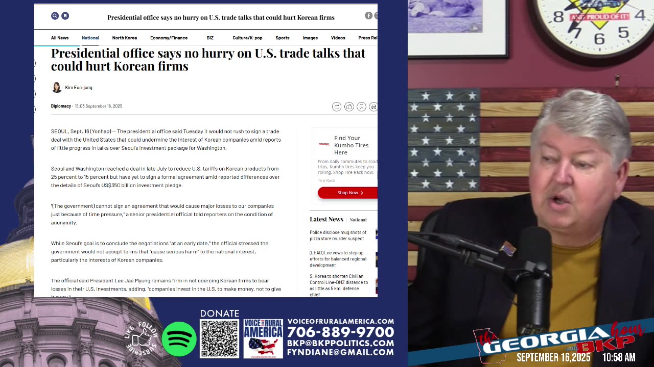The height and width of the screenshot is (367, 654).
Task: Share article via Facebook icon in header
Action: tap(368, 16)
